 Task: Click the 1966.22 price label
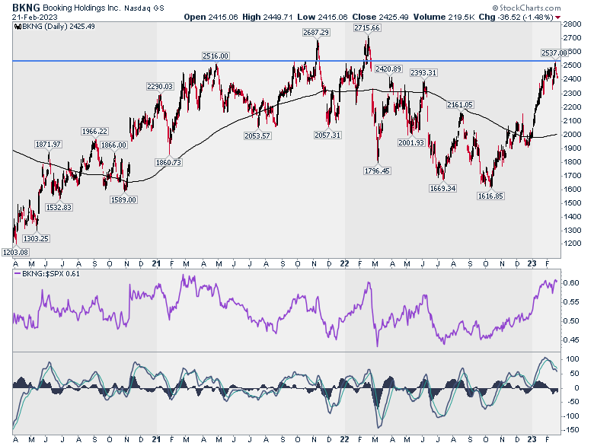(94, 132)
